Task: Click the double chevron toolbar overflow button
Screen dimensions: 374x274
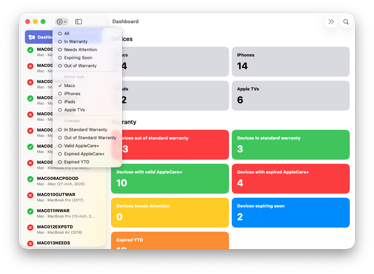Action: [x=331, y=22]
